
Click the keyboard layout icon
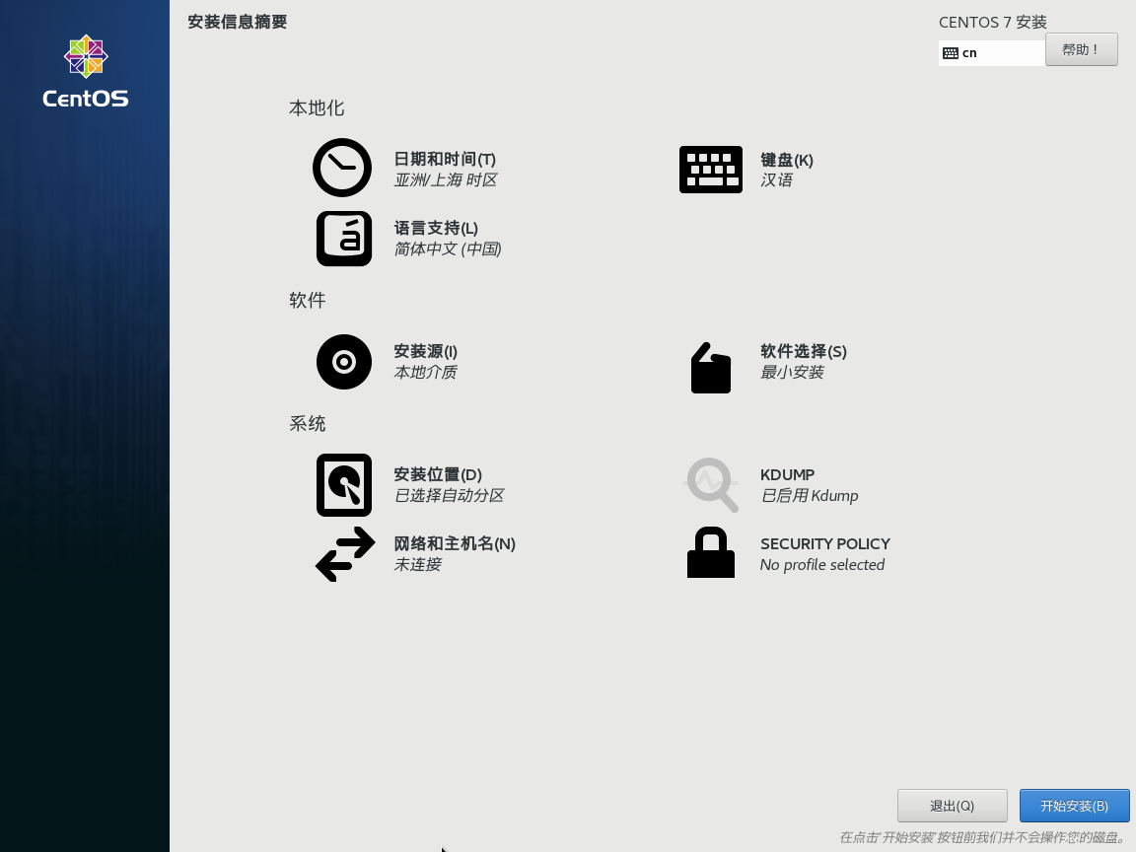tap(710, 170)
